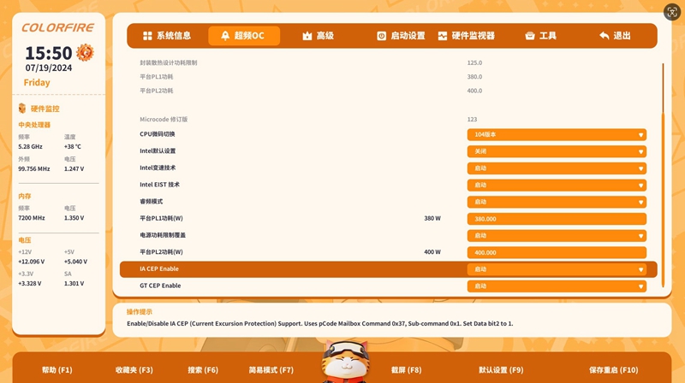Click the back-arrow icon beside 退出
Image resolution: width=685 pixels, height=383 pixels.
[x=605, y=36]
